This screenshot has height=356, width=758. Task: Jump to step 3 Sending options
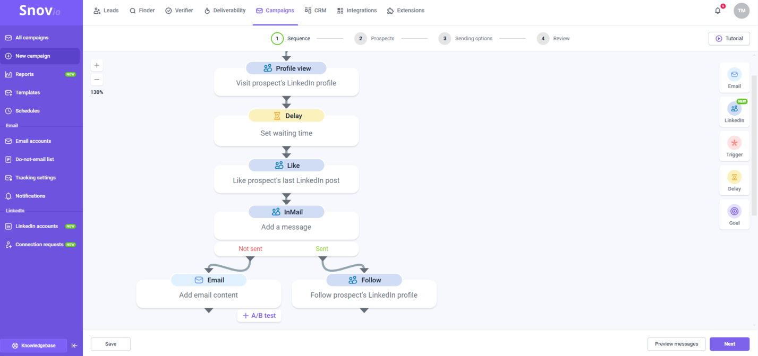coord(466,38)
